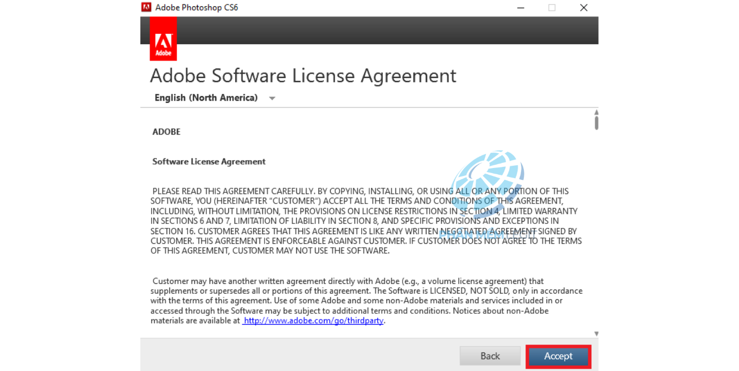The height and width of the screenshot is (371, 739).
Task: Go back with the Back button
Action: [490, 356]
